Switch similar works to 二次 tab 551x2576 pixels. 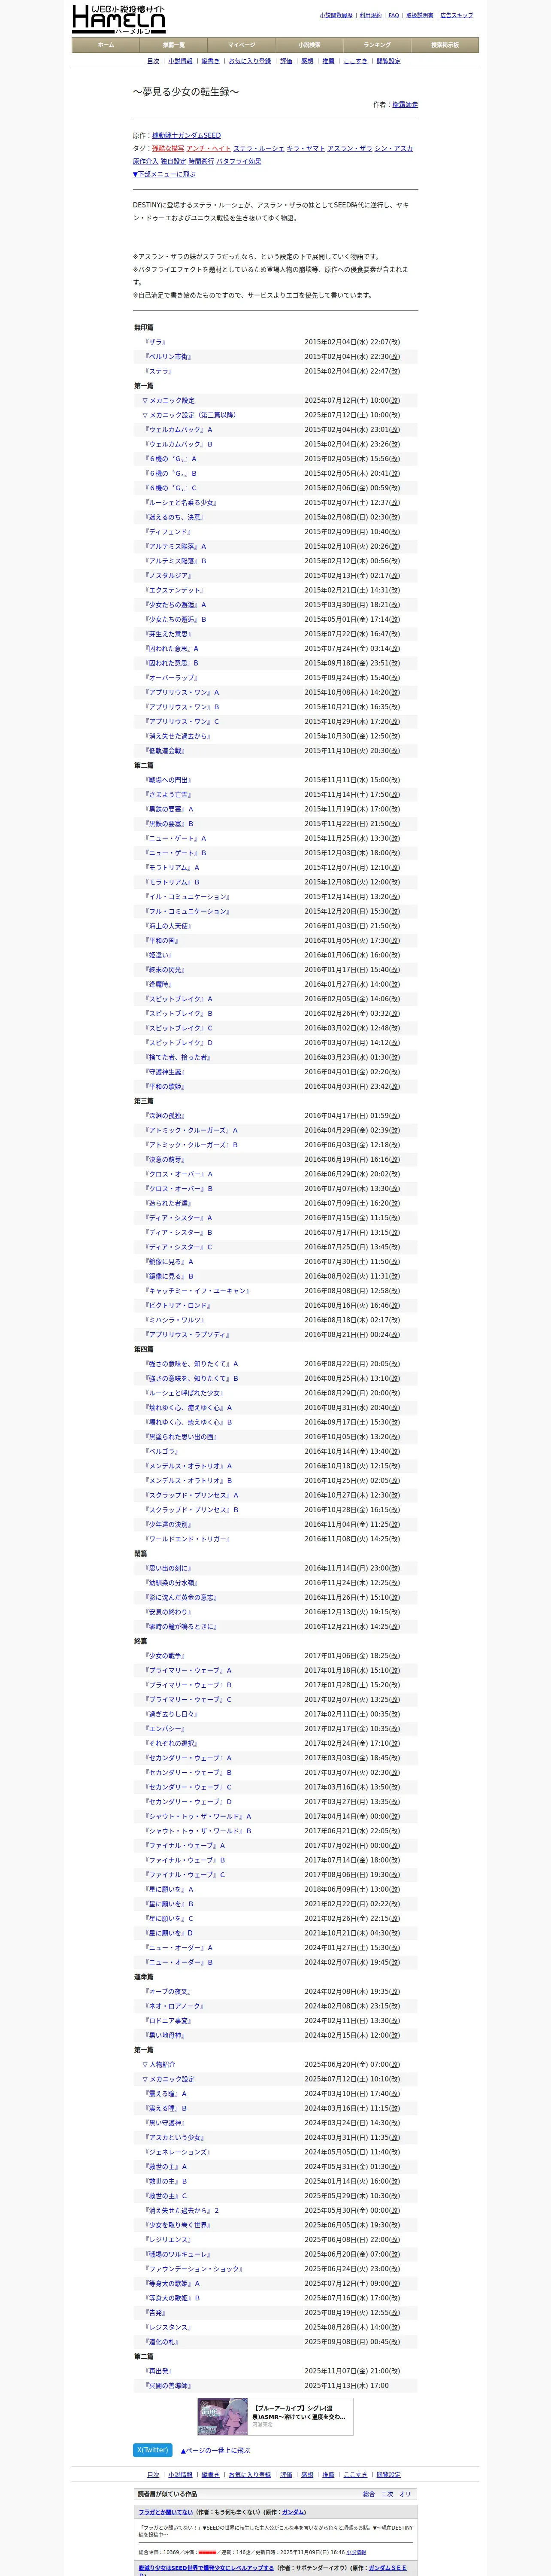click(387, 2494)
